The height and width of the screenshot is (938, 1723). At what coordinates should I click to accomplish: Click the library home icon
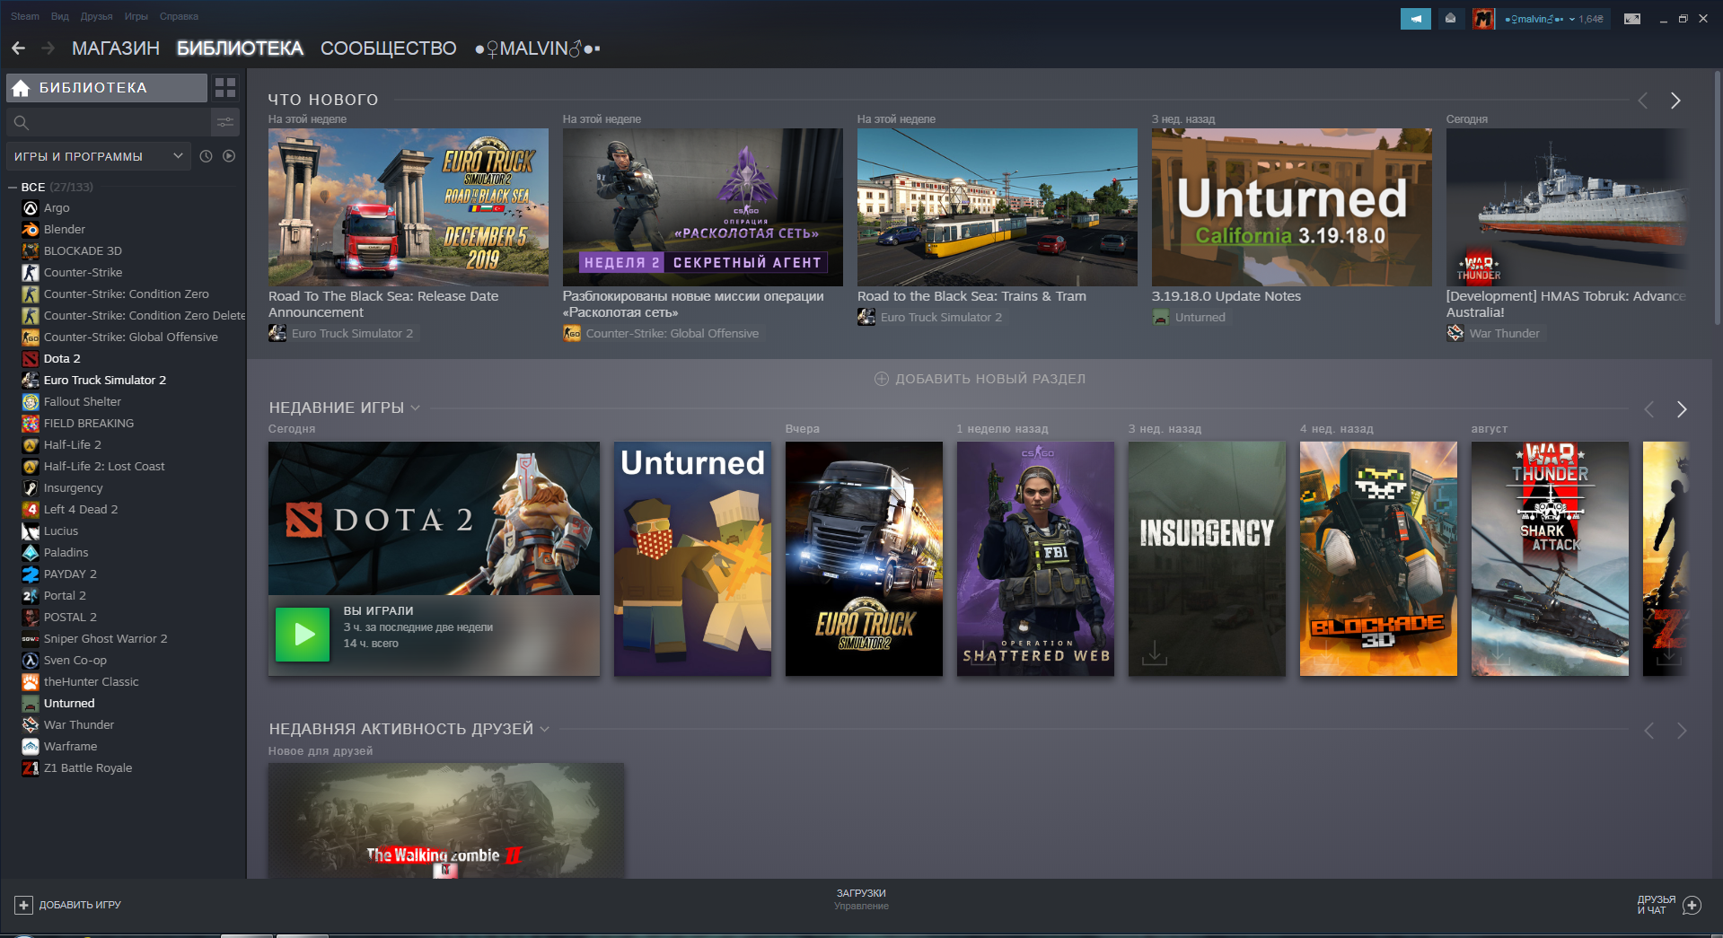coord(22,88)
